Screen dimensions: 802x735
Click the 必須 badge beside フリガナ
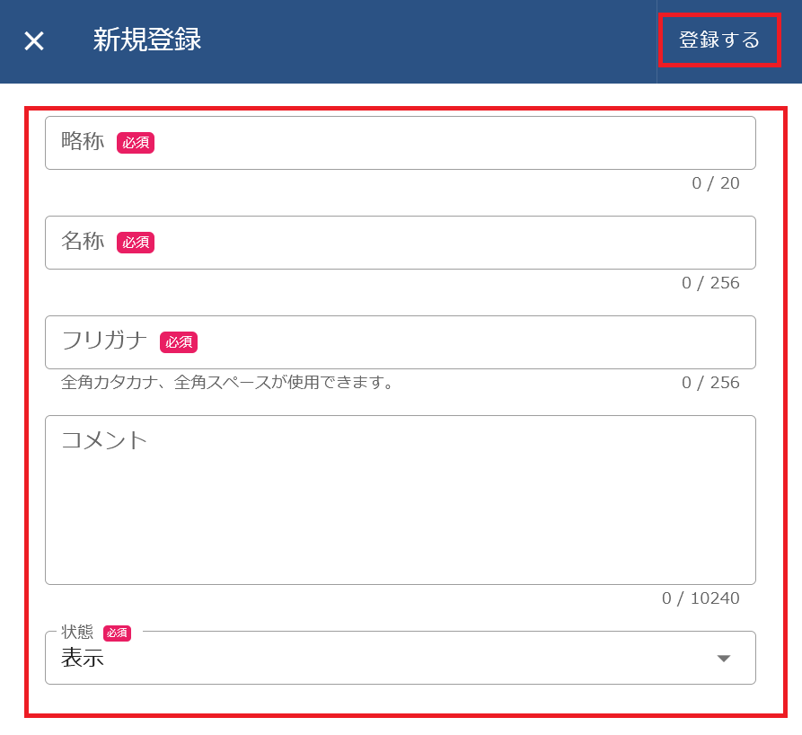coord(179,342)
